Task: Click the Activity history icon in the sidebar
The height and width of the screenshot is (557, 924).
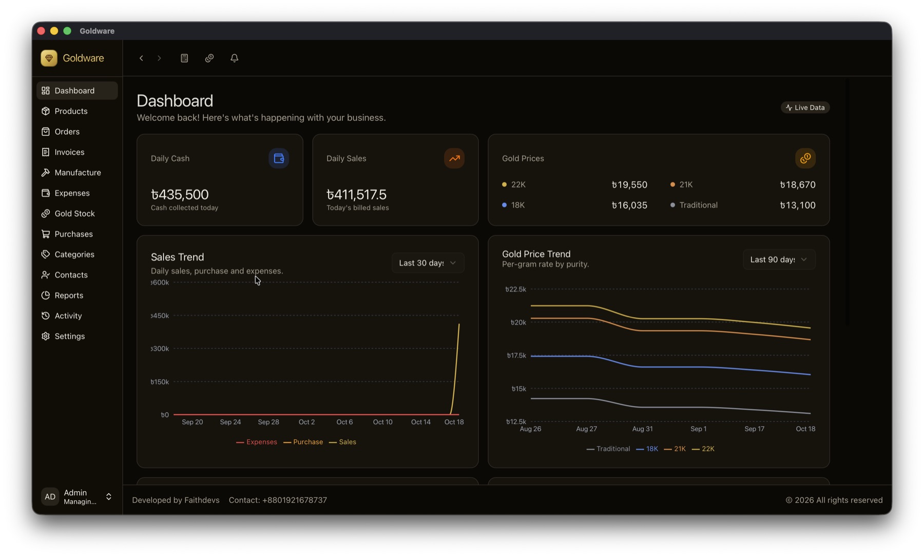Action: point(46,316)
